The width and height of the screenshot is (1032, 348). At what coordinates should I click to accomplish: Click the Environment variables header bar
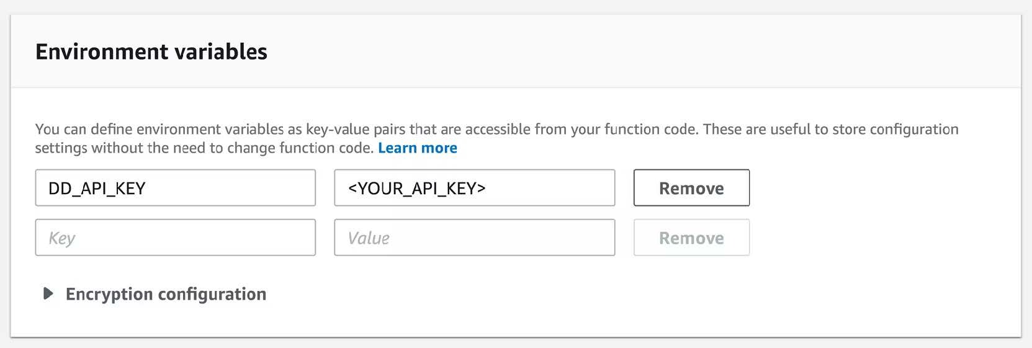[621, 51]
